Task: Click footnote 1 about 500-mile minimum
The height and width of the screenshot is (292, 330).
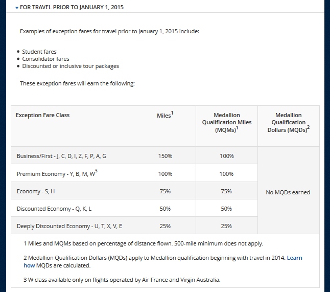Action: (144, 243)
